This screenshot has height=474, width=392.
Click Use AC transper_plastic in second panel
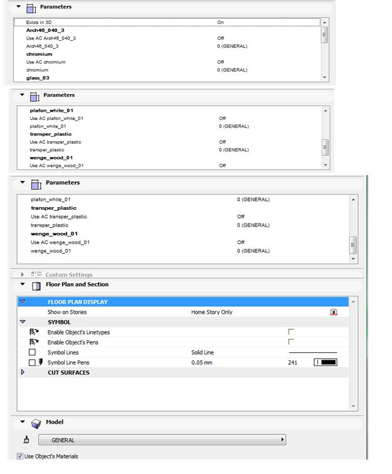(x=55, y=142)
